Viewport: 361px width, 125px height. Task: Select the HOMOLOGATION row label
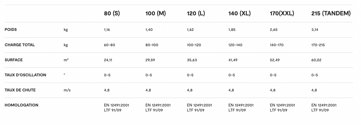click(21, 105)
